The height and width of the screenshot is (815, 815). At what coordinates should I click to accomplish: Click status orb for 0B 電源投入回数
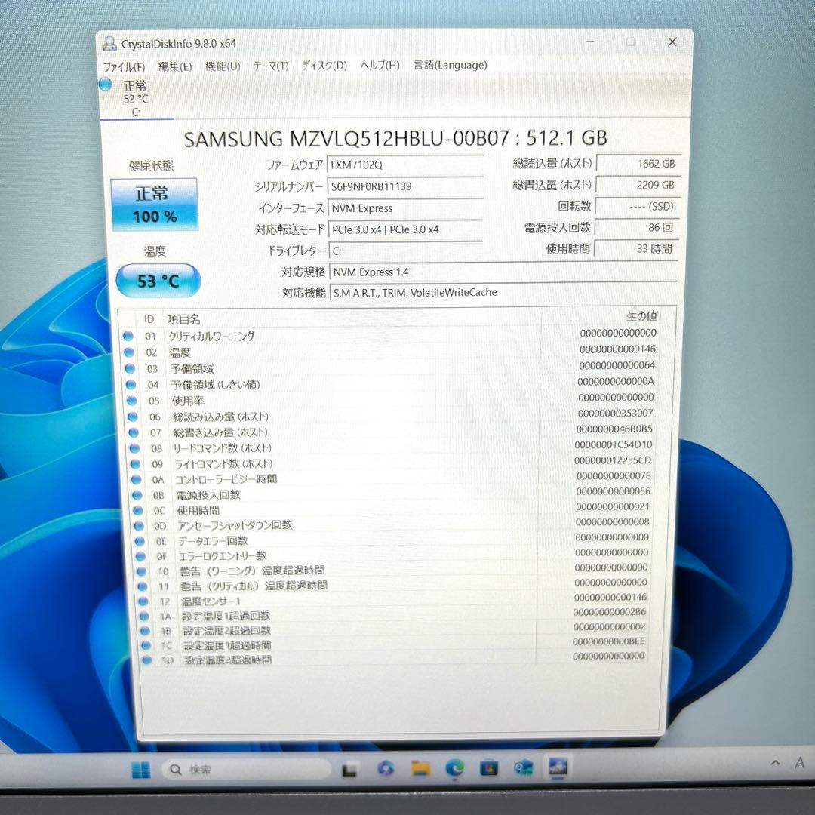pos(137,495)
